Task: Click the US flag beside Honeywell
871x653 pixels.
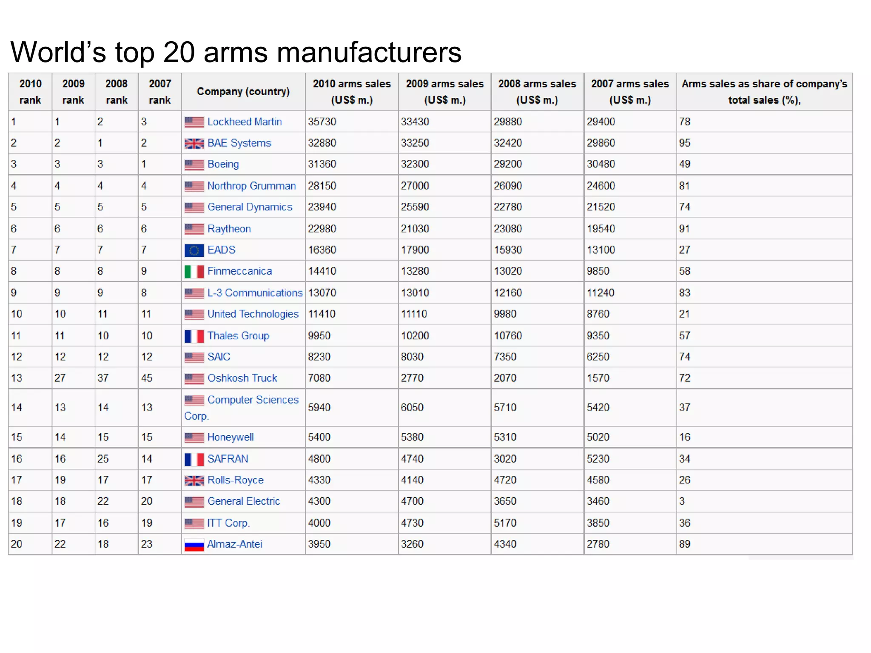Action: pyautogui.click(x=194, y=437)
